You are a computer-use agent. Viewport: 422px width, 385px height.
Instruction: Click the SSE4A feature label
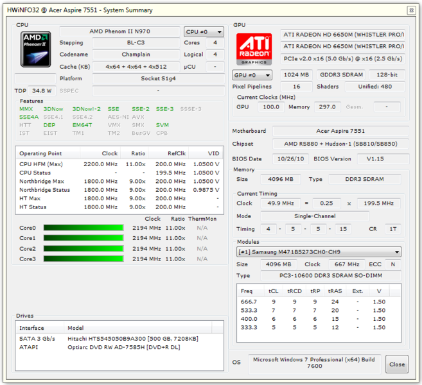coord(29,117)
